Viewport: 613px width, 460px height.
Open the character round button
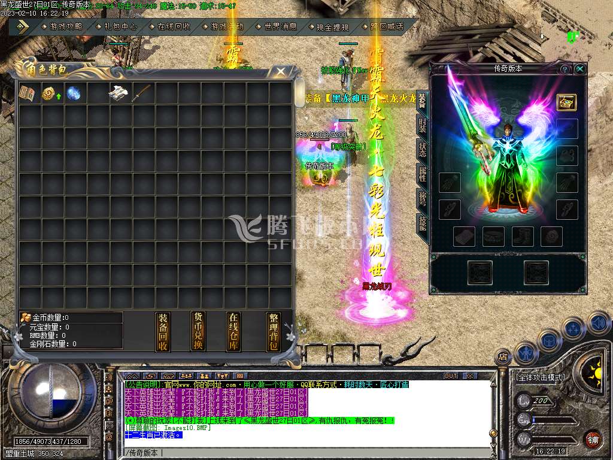point(526,354)
